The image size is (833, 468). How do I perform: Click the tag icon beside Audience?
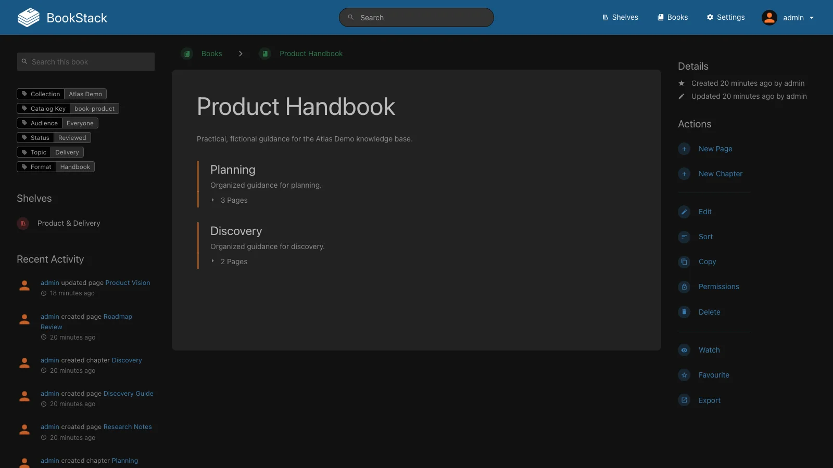24,123
